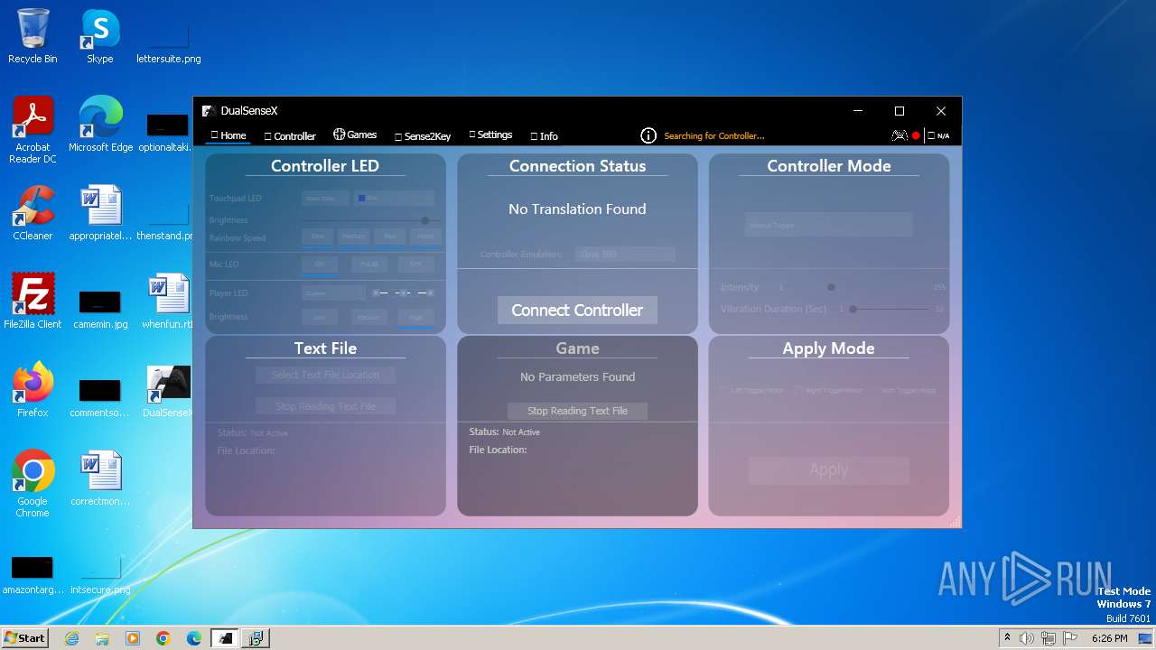Image resolution: width=1156 pixels, height=650 pixels.
Task: Open Chrome from the taskbar
Action: coord(163,638)
